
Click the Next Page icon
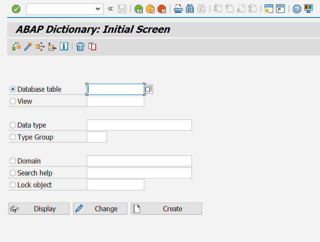(241, 9)
